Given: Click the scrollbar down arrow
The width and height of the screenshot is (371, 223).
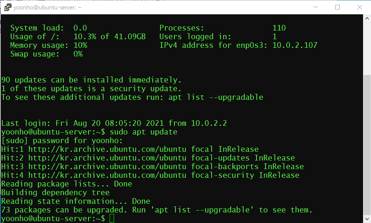Looking at the screenshot, I should pos(367,219).
